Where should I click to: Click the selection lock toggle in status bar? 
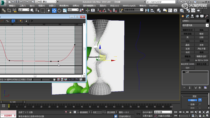(x=70, y=112)
